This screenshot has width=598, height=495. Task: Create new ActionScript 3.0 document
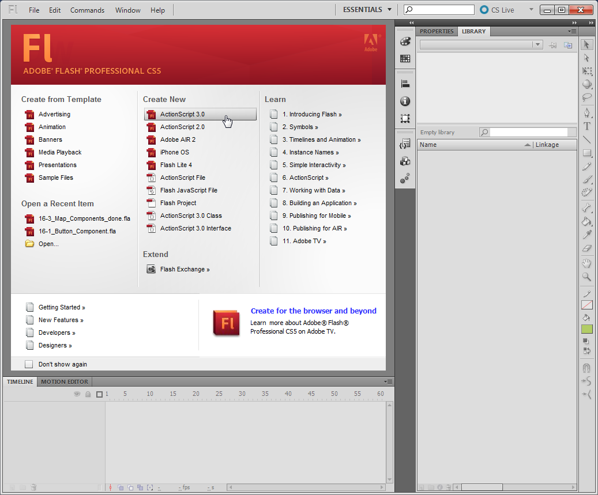tap(200, 114)
